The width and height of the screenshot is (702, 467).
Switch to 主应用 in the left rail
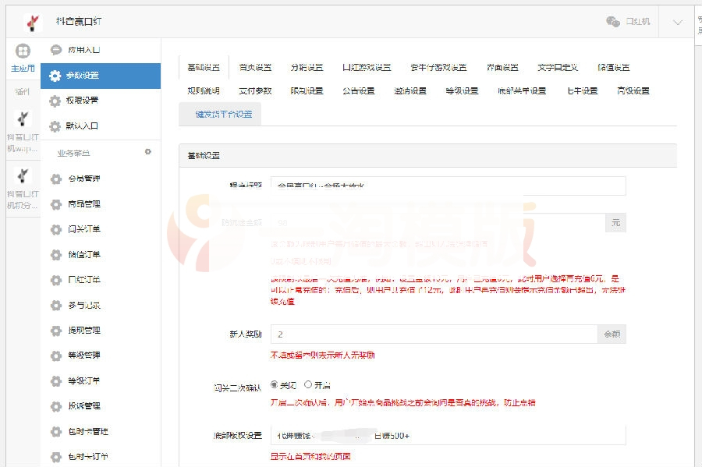[x=23, y=58]
